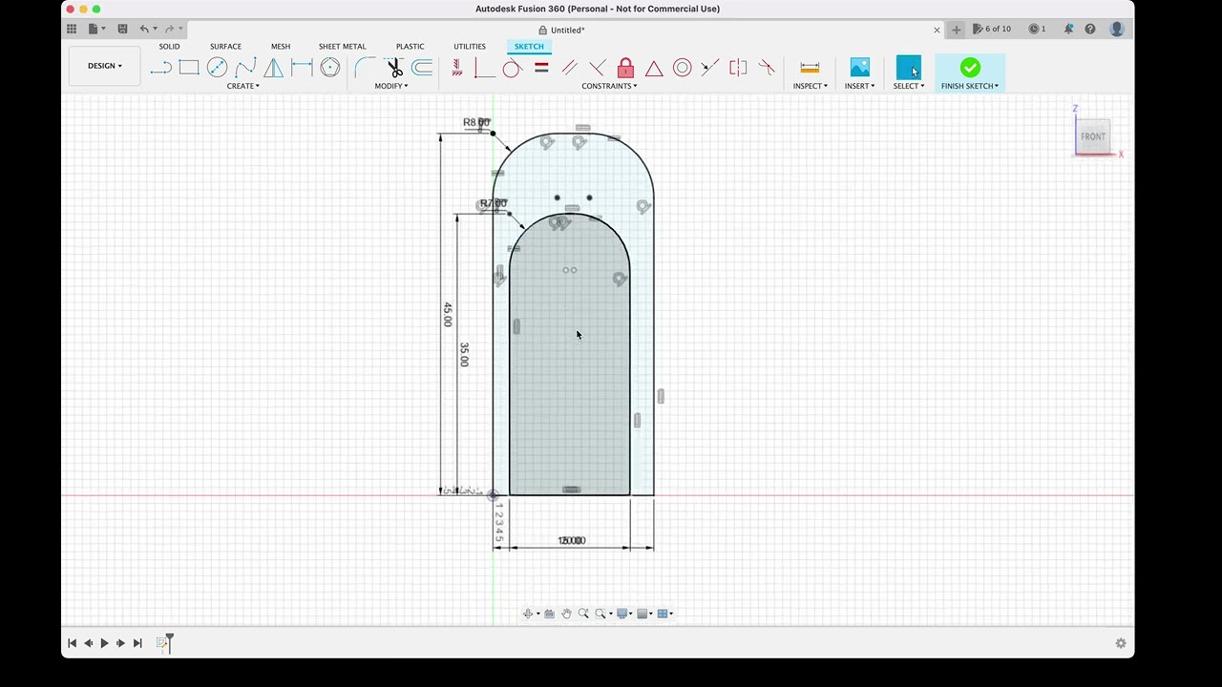Select the Offset tool
Image resolution: width=1222 pixels, height=687 pixels.
tap(422, 68)
